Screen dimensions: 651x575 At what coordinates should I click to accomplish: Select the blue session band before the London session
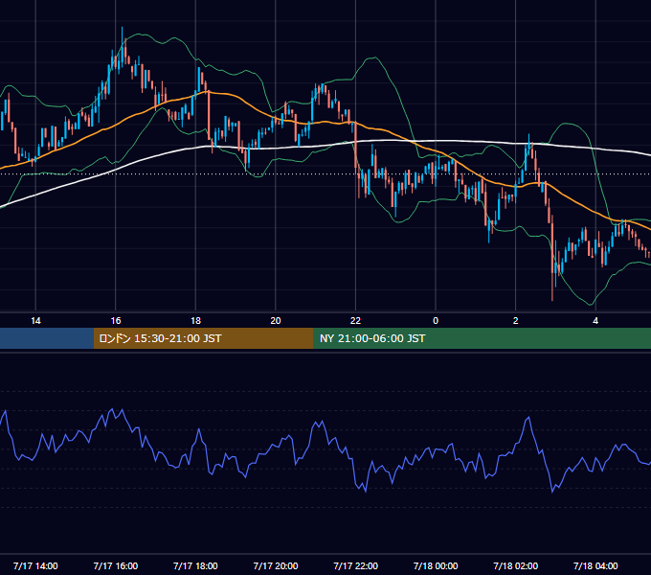click(47, 338)
